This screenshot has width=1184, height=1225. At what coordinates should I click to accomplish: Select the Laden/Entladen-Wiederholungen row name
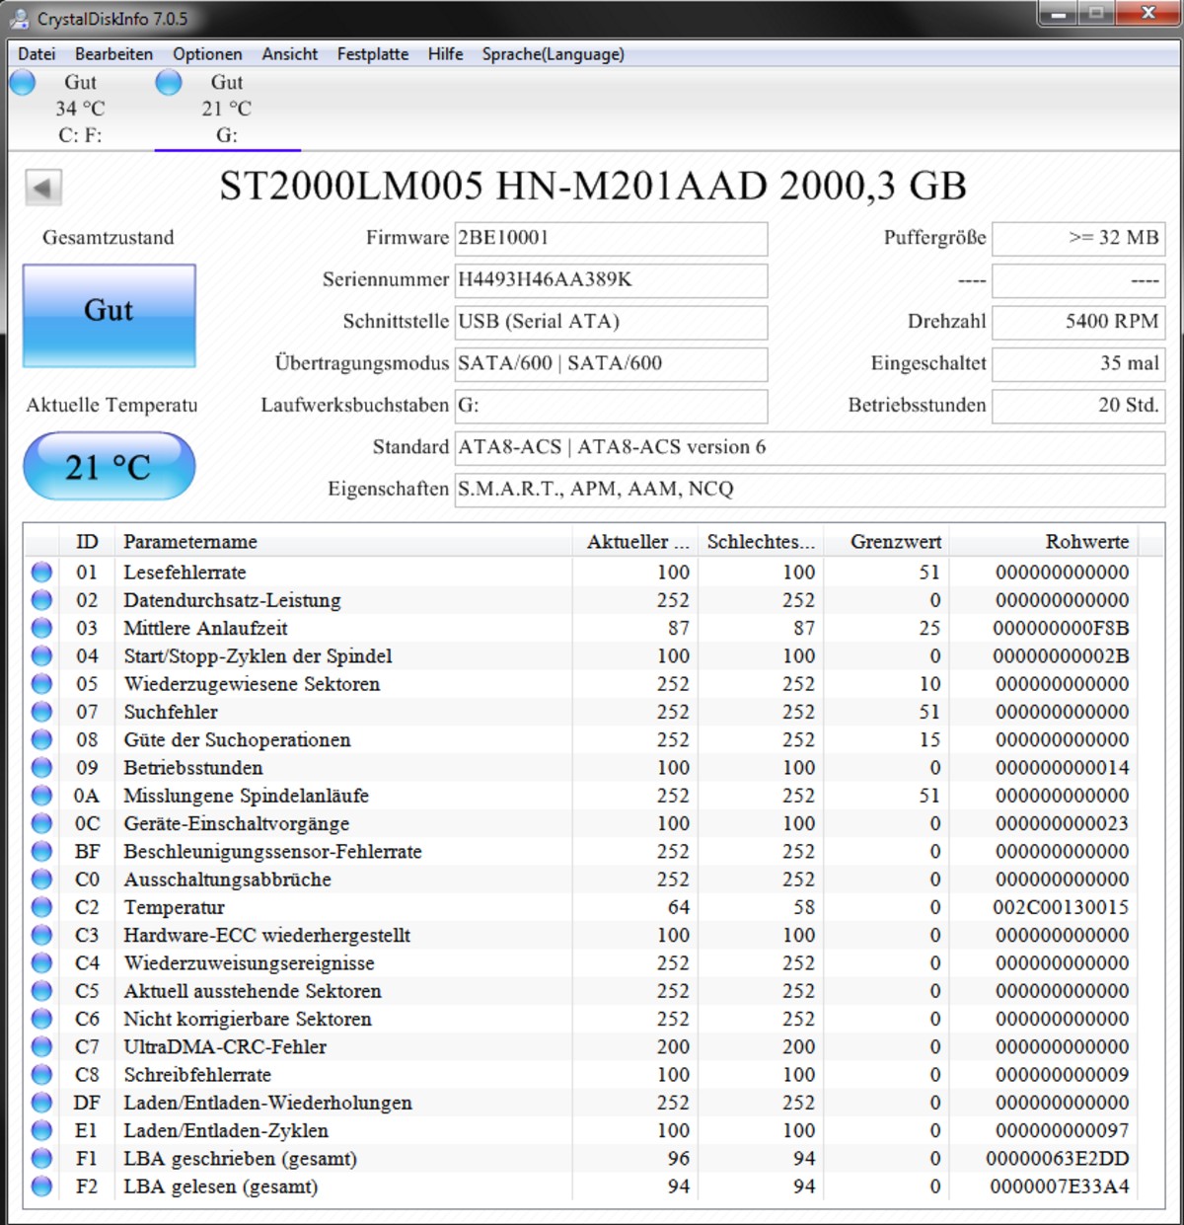click(267, 1103)
